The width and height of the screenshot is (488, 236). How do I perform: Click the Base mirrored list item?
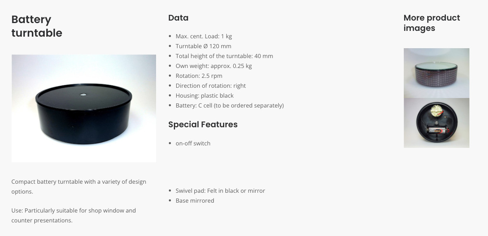(195, 201)
